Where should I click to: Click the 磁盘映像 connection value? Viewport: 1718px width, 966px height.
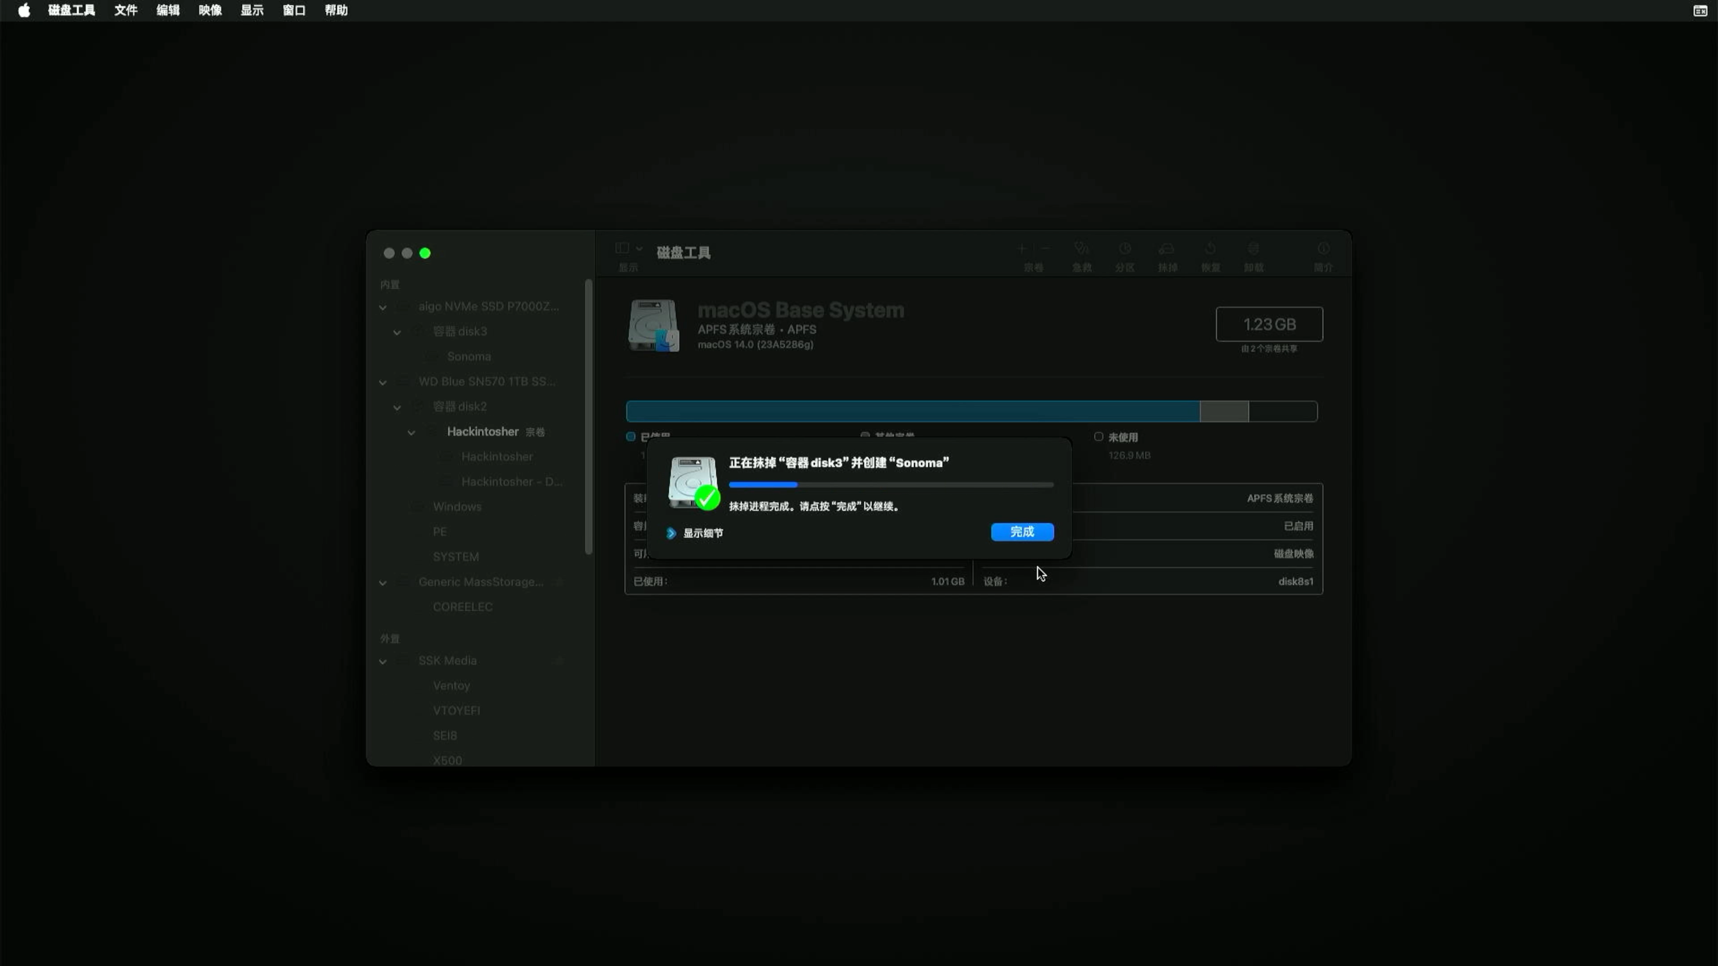(x=1293, y=553)
